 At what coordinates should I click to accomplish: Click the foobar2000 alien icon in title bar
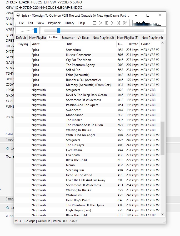click(x=18, y=15)
